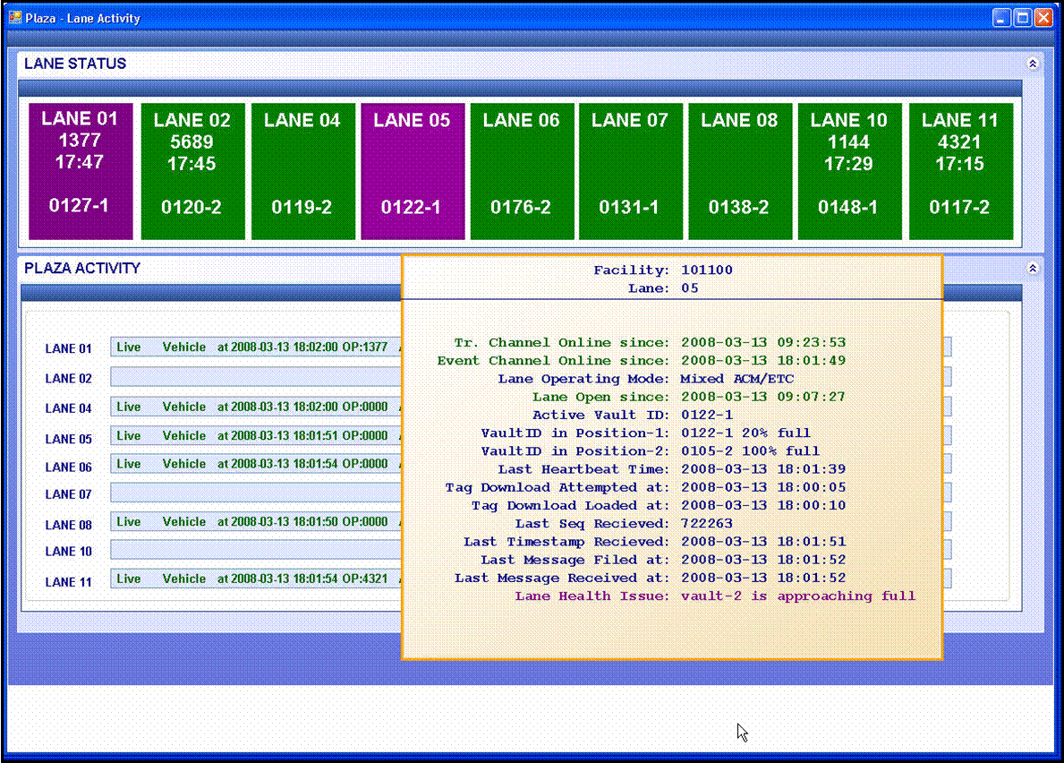This screenshot has width=1064, height=763.
Task: Click the 'LANE 04' label in Plaza Activity
Action: pos(68,408)
